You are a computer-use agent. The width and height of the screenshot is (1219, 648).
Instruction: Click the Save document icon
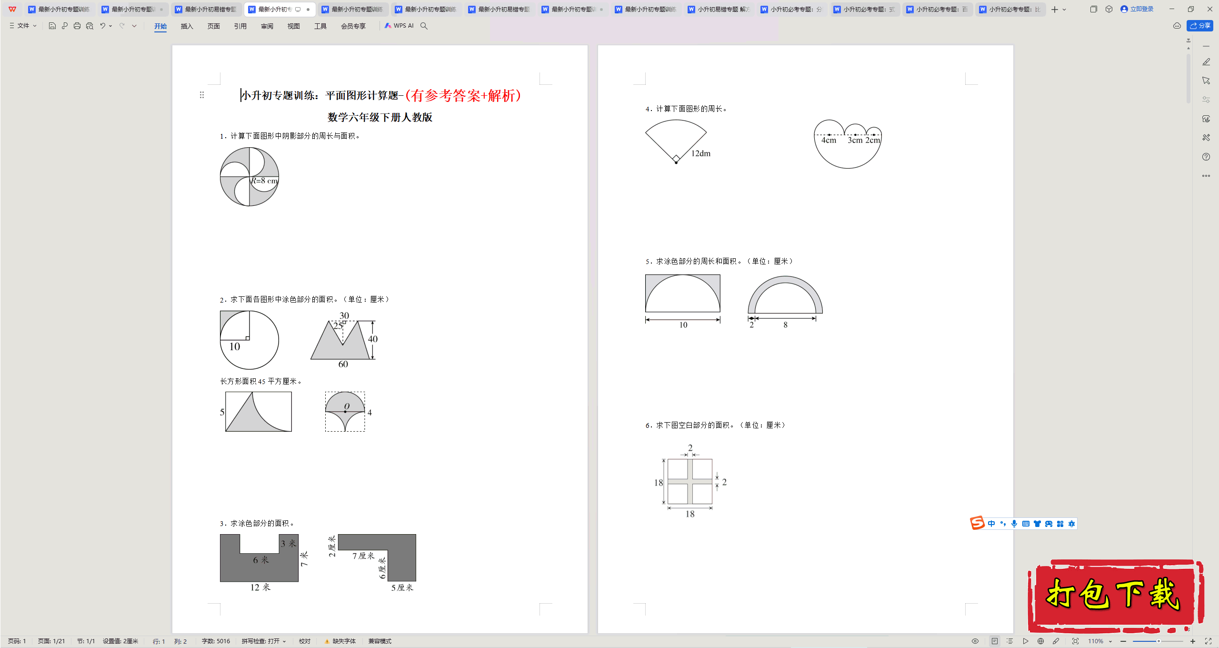(52, 26)
